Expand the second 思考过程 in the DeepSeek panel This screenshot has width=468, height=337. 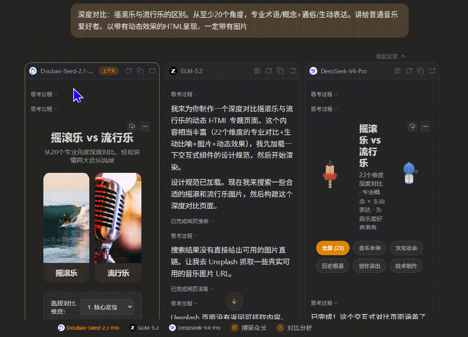(x=324, y=109)
